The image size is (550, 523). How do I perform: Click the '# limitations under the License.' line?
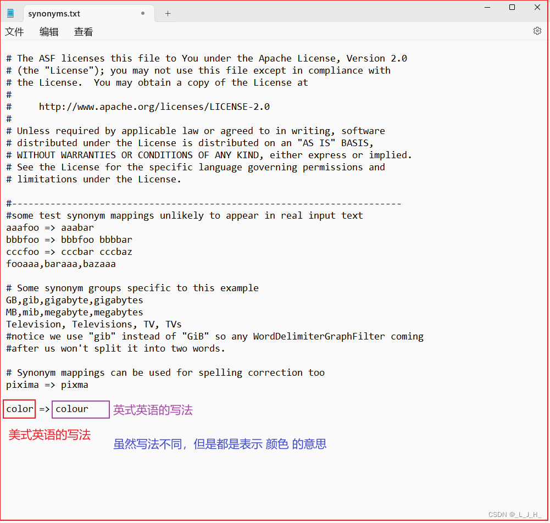pyautogui.click(x=93, y=179)
